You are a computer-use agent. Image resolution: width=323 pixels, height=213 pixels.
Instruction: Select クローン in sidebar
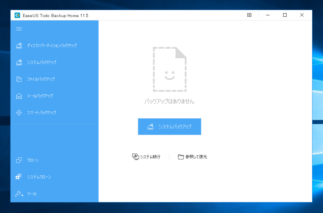(33, 160)
